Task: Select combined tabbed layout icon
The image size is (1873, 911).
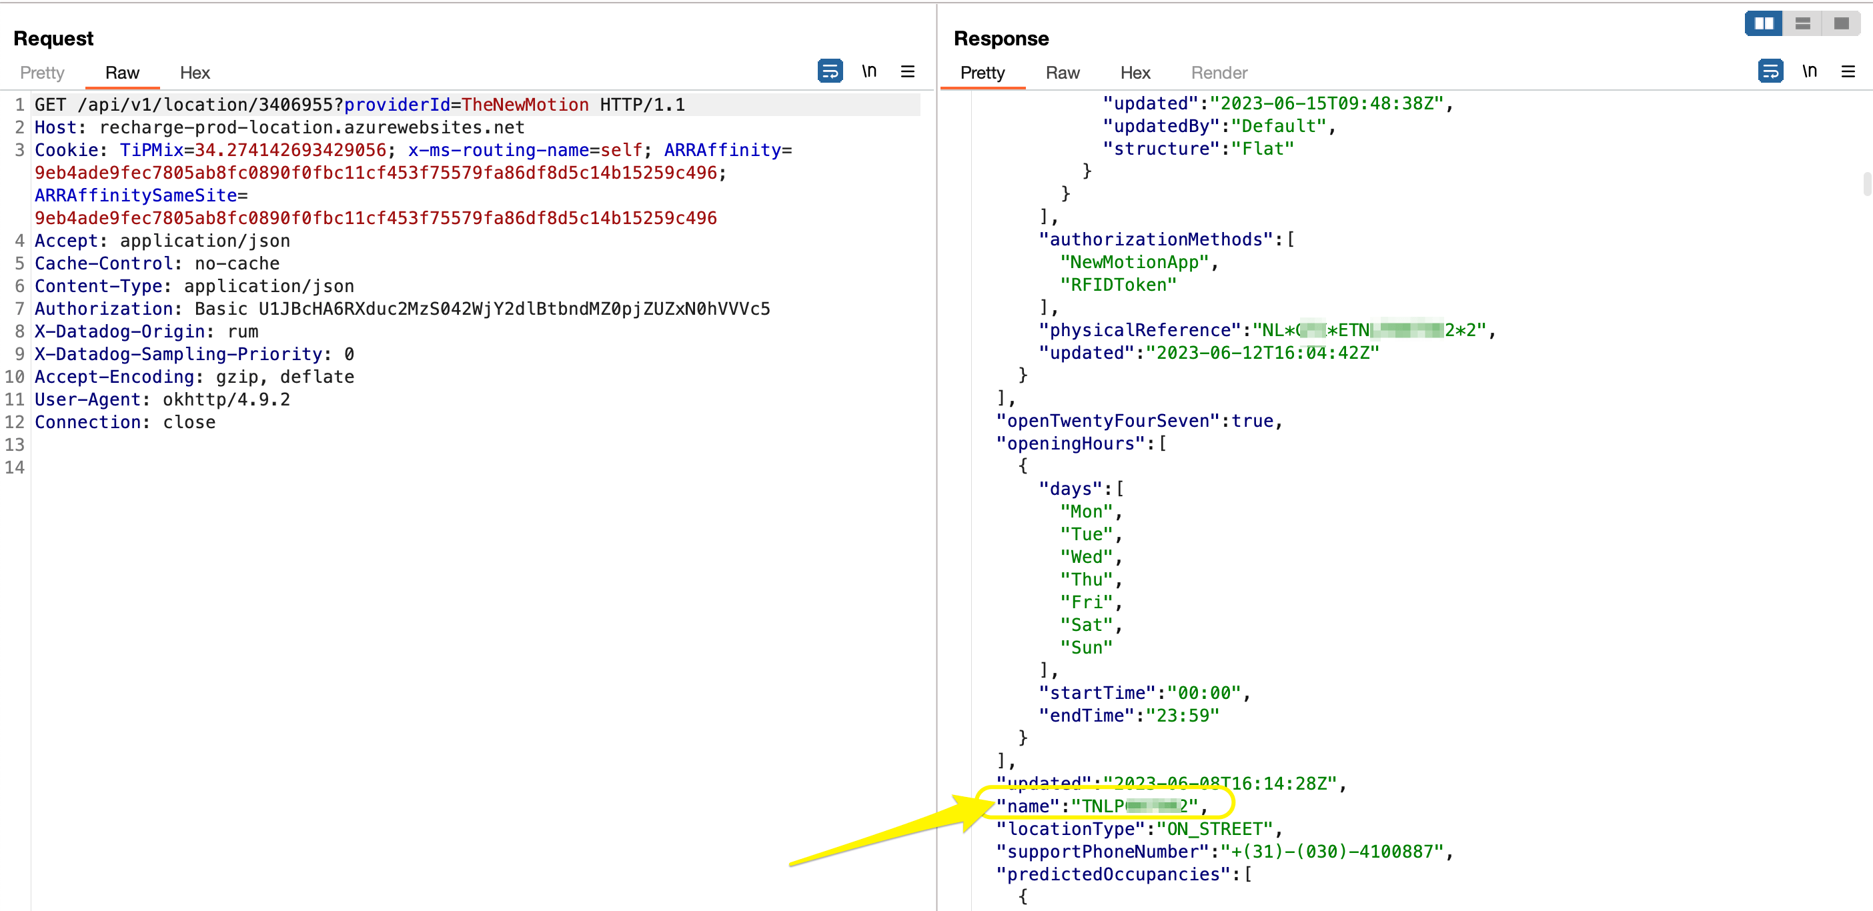Action: click(1841, 24)
